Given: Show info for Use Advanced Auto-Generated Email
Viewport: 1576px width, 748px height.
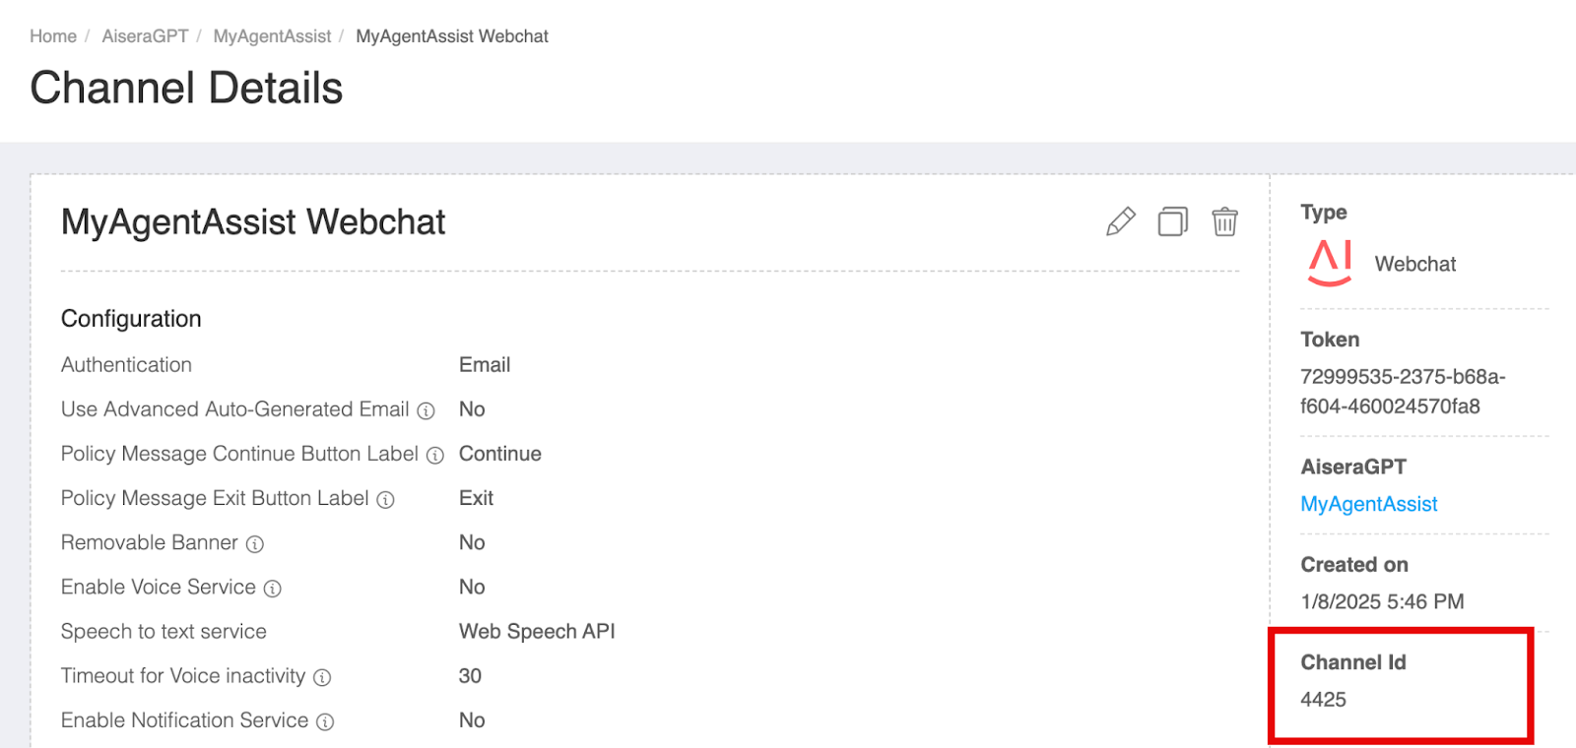Looking at the screenshot, I should [x=426, y=410].
